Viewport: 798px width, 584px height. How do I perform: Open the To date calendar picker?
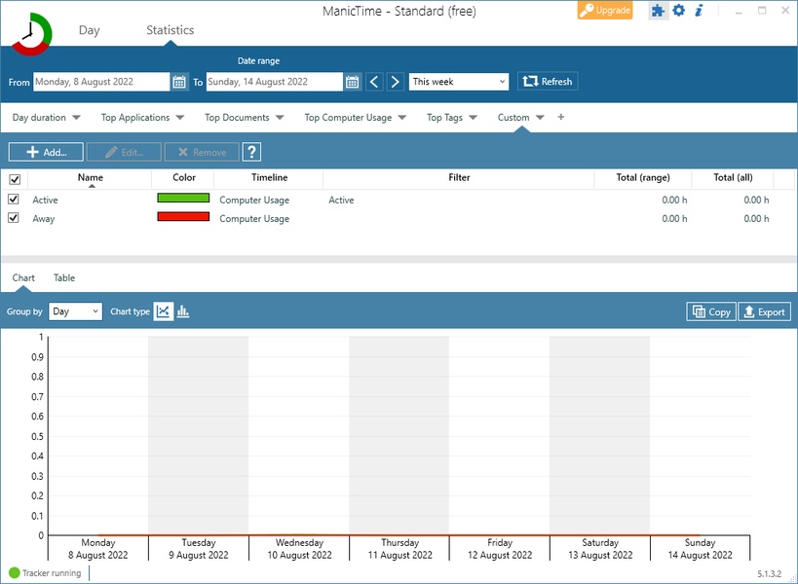click(353, 82)
